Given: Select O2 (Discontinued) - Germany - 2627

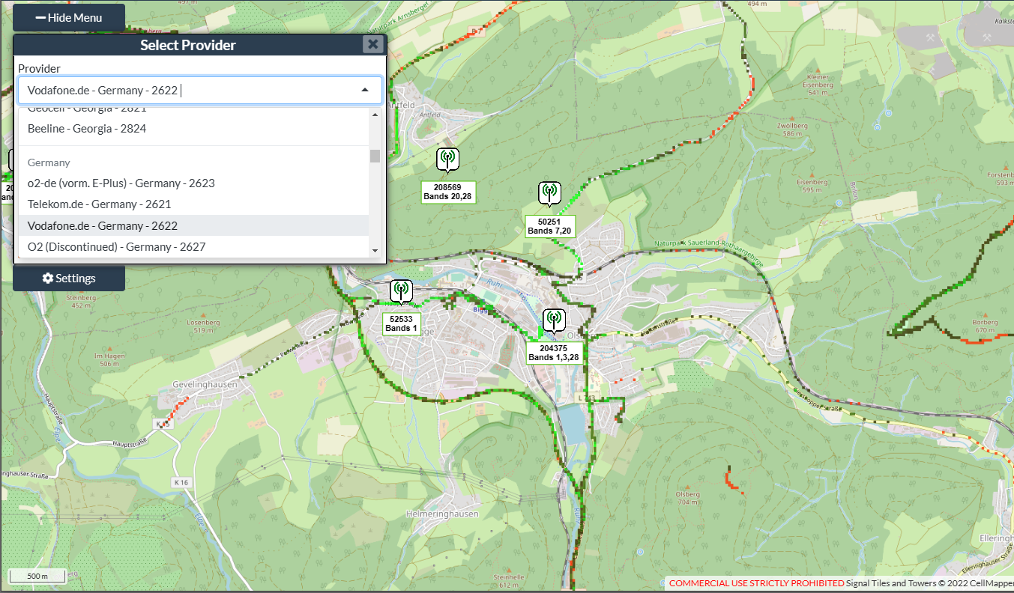Looking at the screenshot, I should (x=193, y=246).
